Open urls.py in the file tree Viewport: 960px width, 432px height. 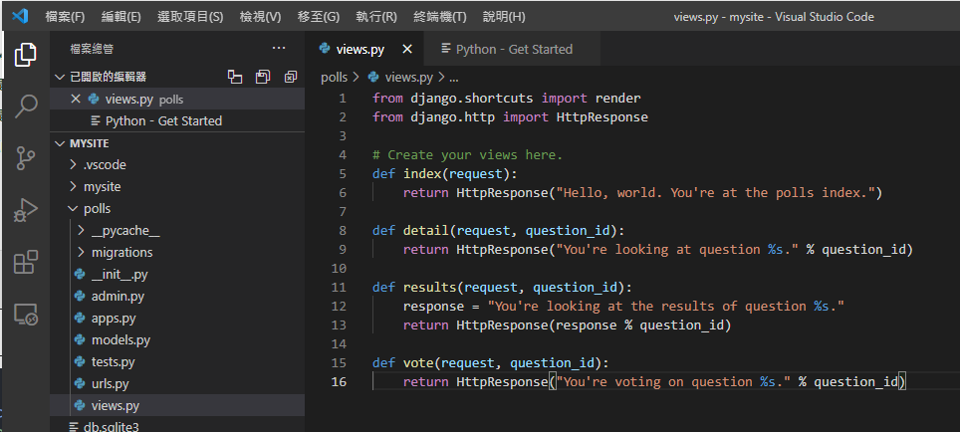pos(110,383)
